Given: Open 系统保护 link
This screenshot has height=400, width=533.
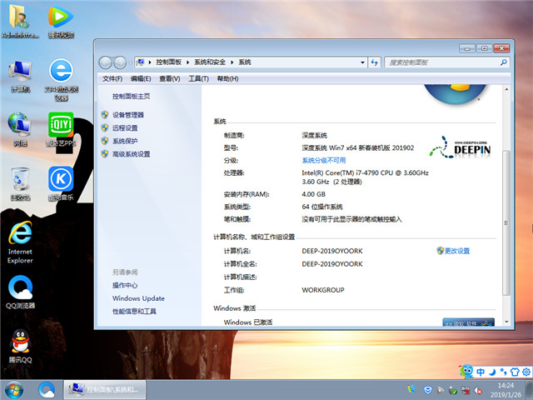Looking at the screenshot, I should (x=125, y=141).
